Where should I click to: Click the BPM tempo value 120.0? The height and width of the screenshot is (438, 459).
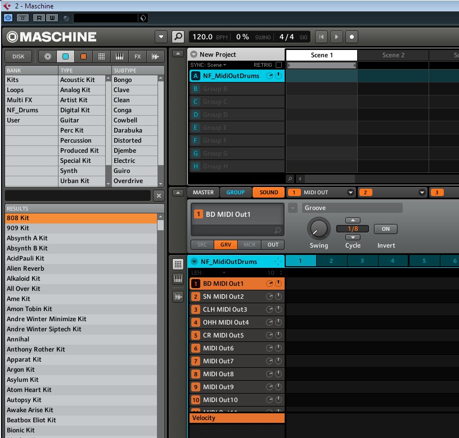(x=202, y=37)
